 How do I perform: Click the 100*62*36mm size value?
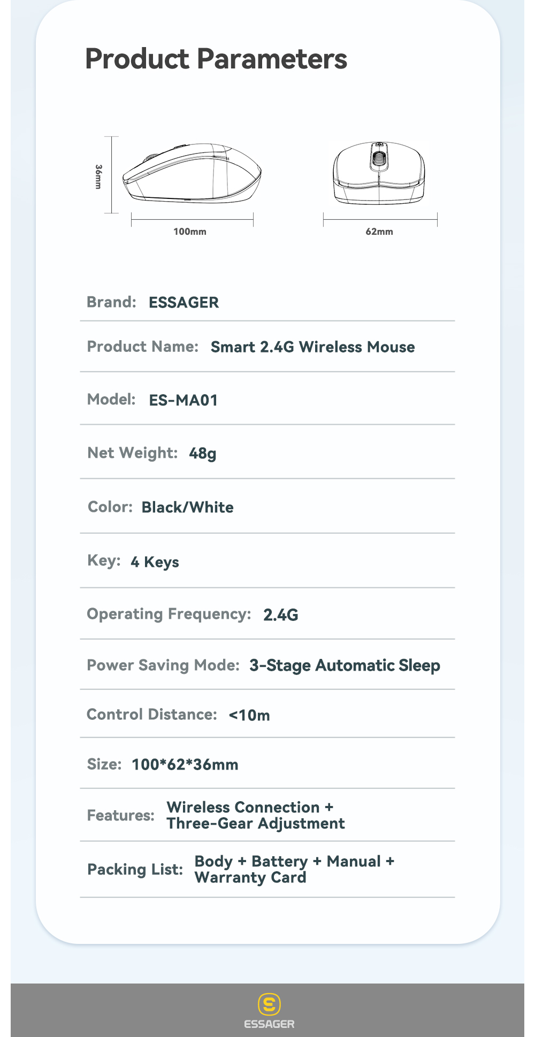185,764
